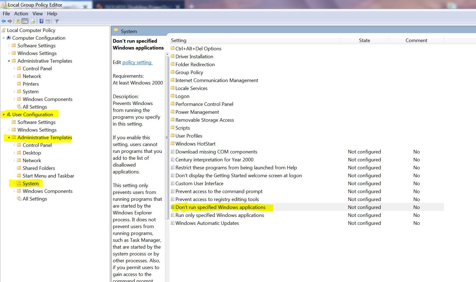Click the Filter icon in the toolbar

click(x=56, y=21)
